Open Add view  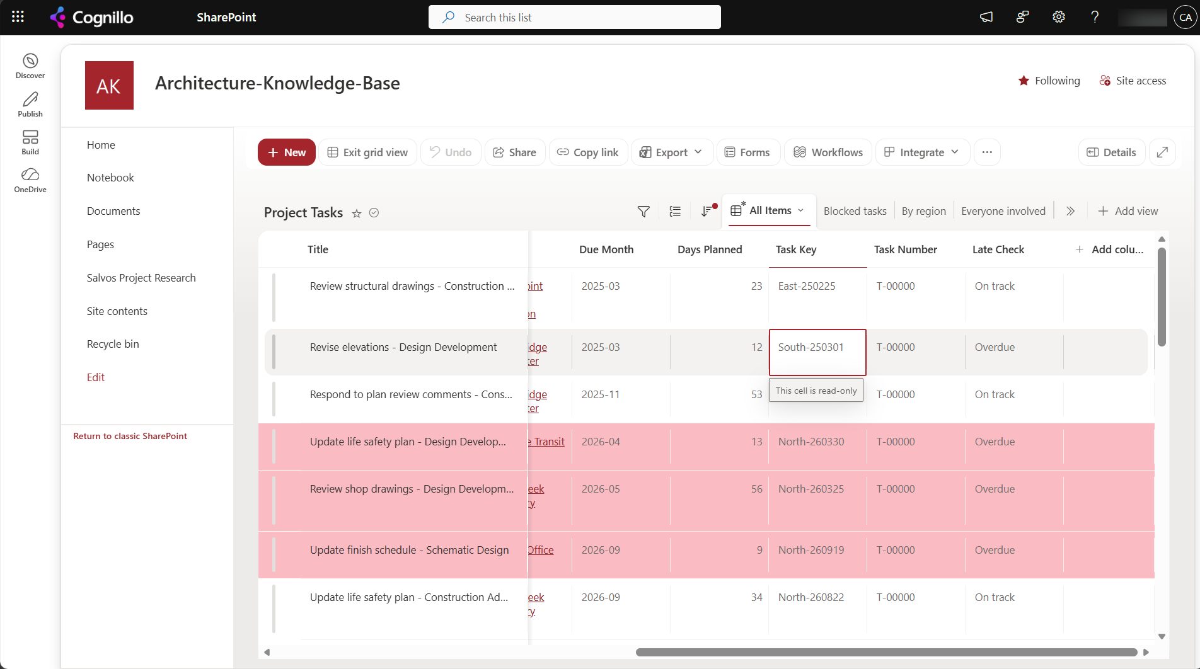click(x=1128, y=211)
